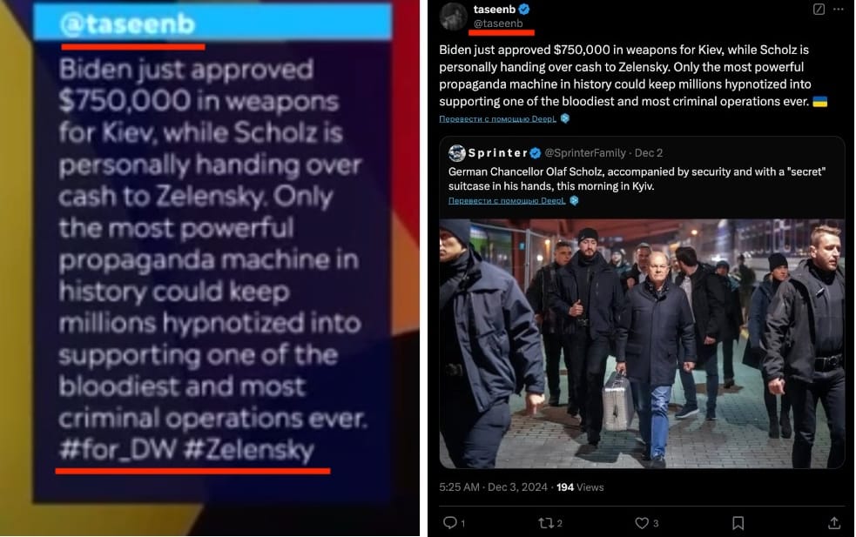This screenshot has height=537, width=856.
Task: Click the Grok slash icon near top-right
Action: tap(819, 9)
